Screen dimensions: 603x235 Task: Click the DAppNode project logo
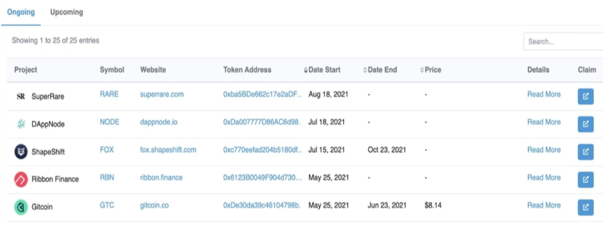click(x=21, y=124)
